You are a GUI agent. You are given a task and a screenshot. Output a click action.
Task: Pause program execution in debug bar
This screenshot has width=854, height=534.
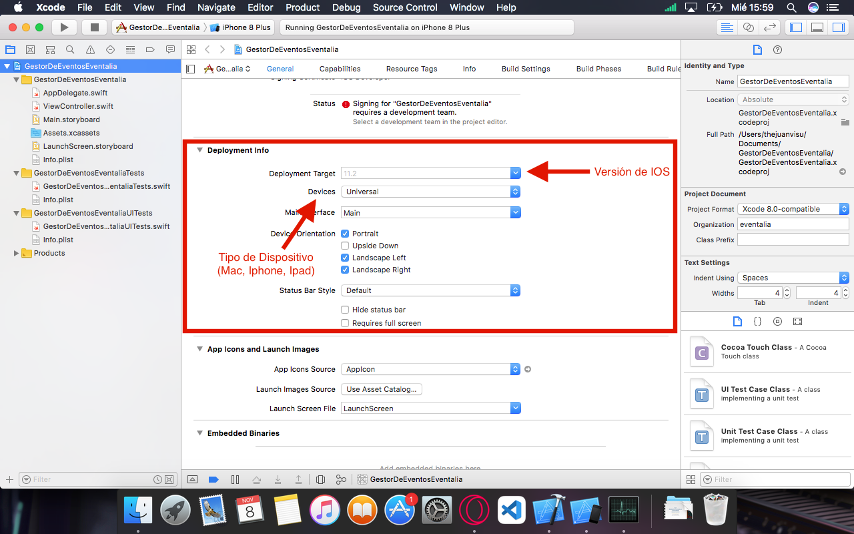pyautogui.click(x=235, y=479)
